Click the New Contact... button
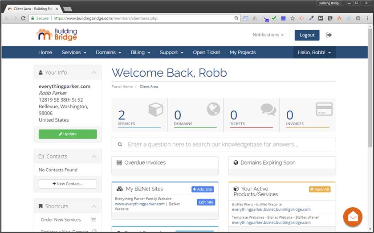The image size is (374, 233). pos(68,184)
